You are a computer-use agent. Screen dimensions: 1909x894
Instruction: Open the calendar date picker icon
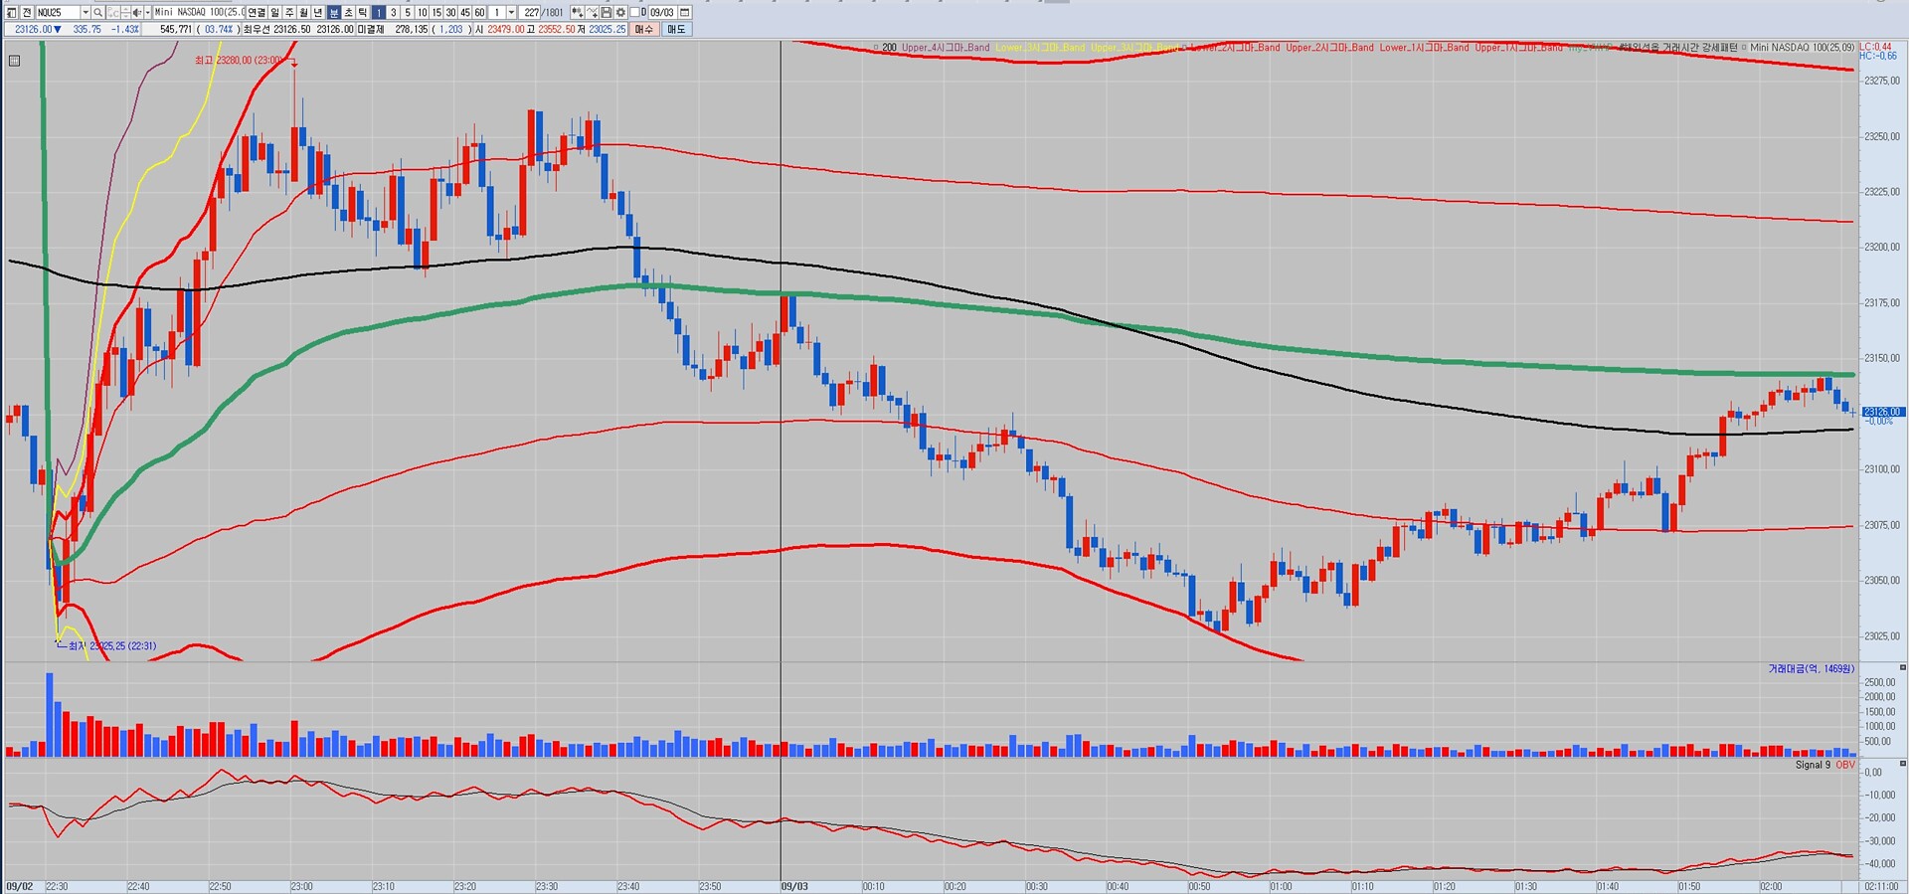pyautogui.click(x=684, y=13)
